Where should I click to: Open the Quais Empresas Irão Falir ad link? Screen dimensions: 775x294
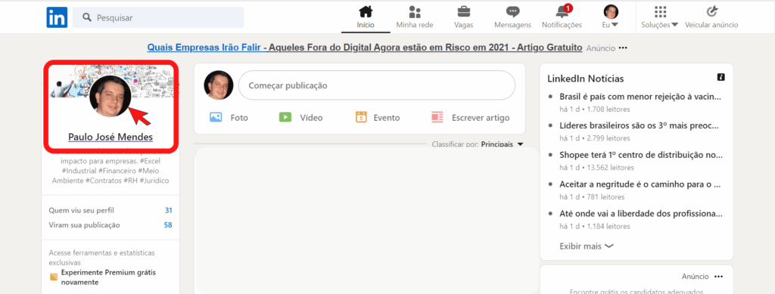[364, 48]
